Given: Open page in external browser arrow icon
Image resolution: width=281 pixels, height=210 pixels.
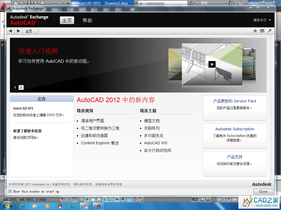Looking at the screenshot, I should click(269, 31).
